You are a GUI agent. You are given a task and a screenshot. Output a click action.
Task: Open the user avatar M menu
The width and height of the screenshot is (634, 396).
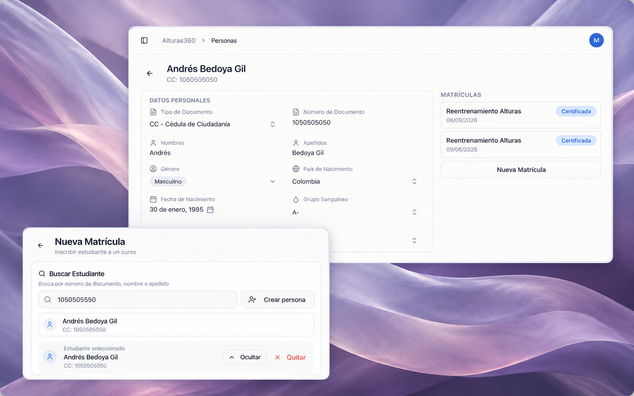click(x=596, y=40)
